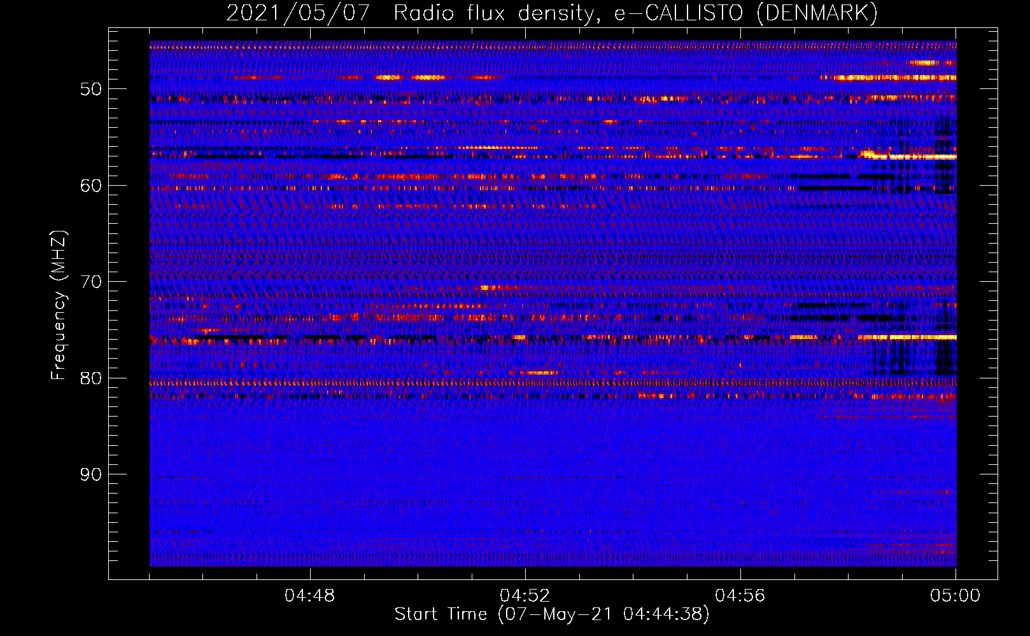
Task: Click the 05:00 time tick label
Action: (x=955, y=596)
